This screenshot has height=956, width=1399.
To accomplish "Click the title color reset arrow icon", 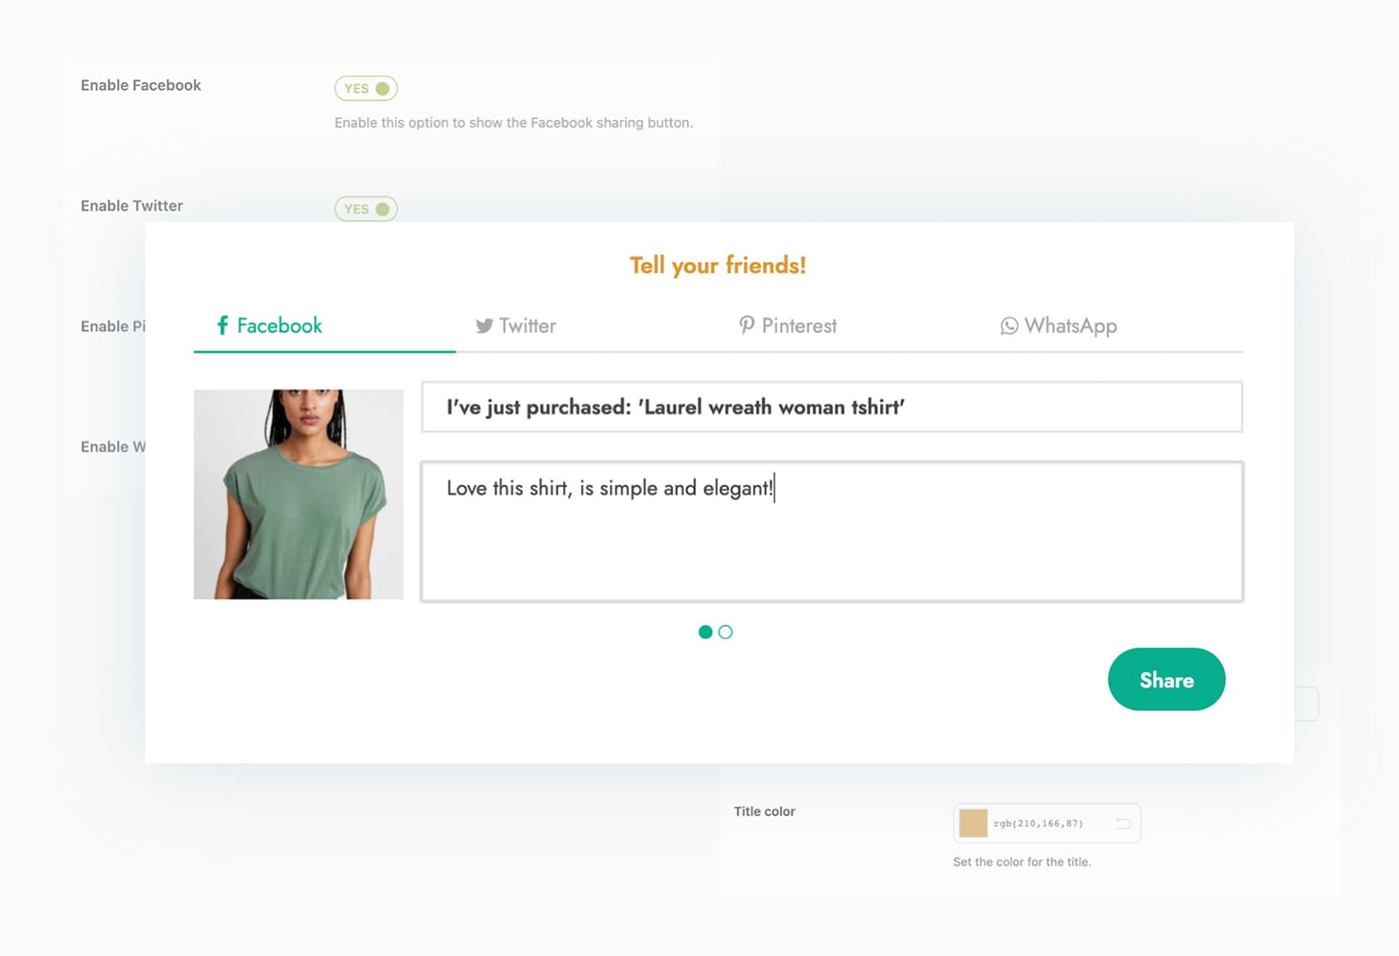I will pos(1123,824).
